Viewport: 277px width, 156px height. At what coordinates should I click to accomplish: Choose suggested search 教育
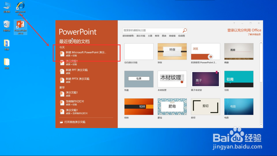coord(157,36)
